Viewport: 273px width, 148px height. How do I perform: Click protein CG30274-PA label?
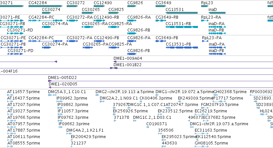pyautogui.click(x=55, y=44)
